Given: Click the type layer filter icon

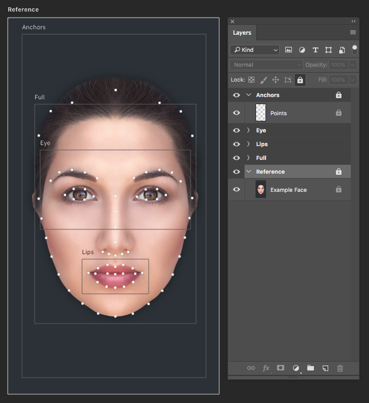Looking at the screenshot, I should pyautogui.click(x=316, y=50).
